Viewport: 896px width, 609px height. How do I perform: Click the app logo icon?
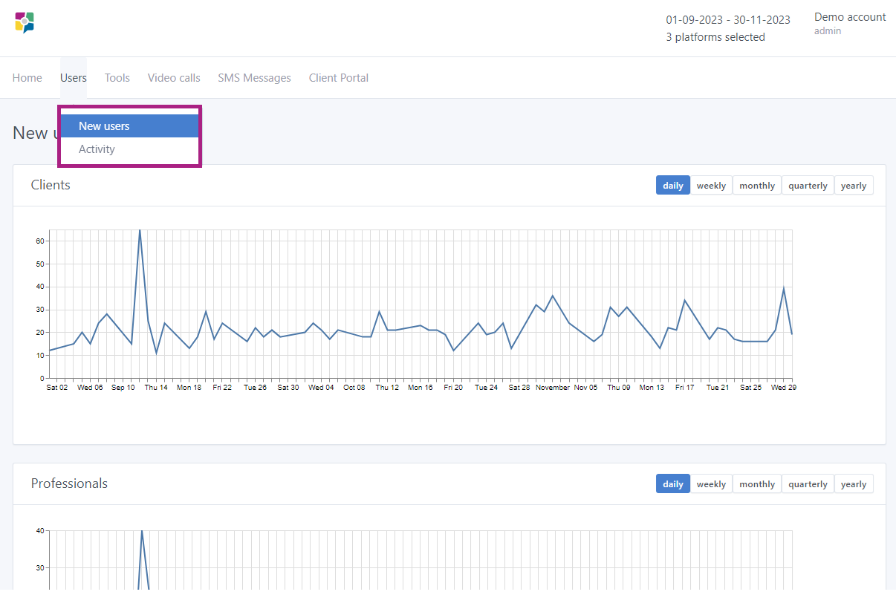coord(25,22)
